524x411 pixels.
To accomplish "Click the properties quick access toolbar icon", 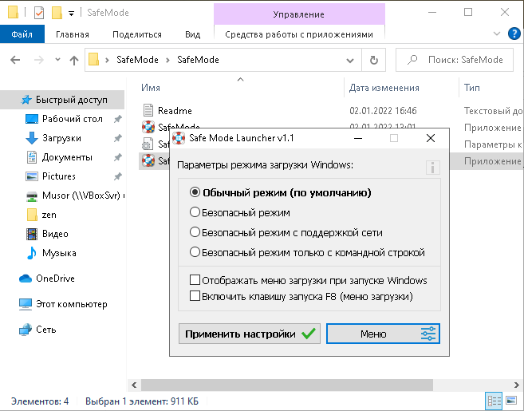I will coord(39,13).
